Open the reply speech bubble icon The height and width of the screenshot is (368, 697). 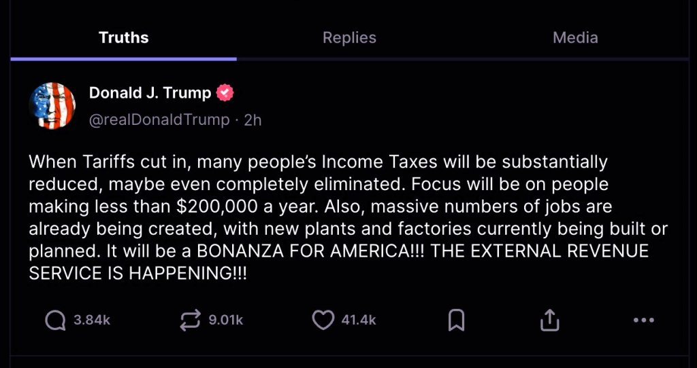55,320
